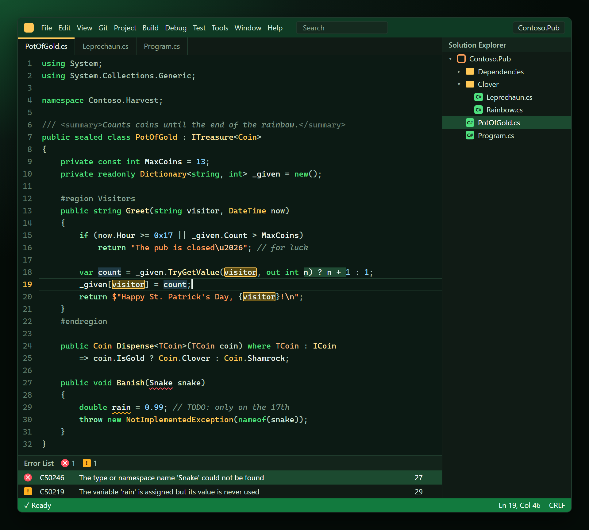Select the CS0219 rain variable warning row

[x=230, y=492]
